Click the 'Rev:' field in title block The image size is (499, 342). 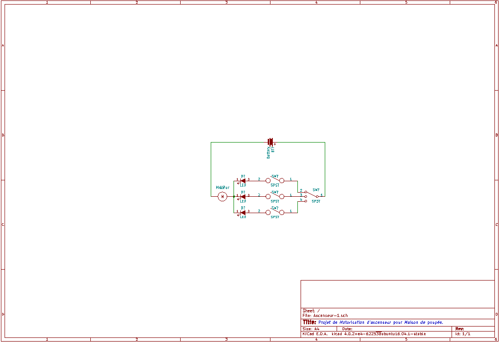[459, 329]
